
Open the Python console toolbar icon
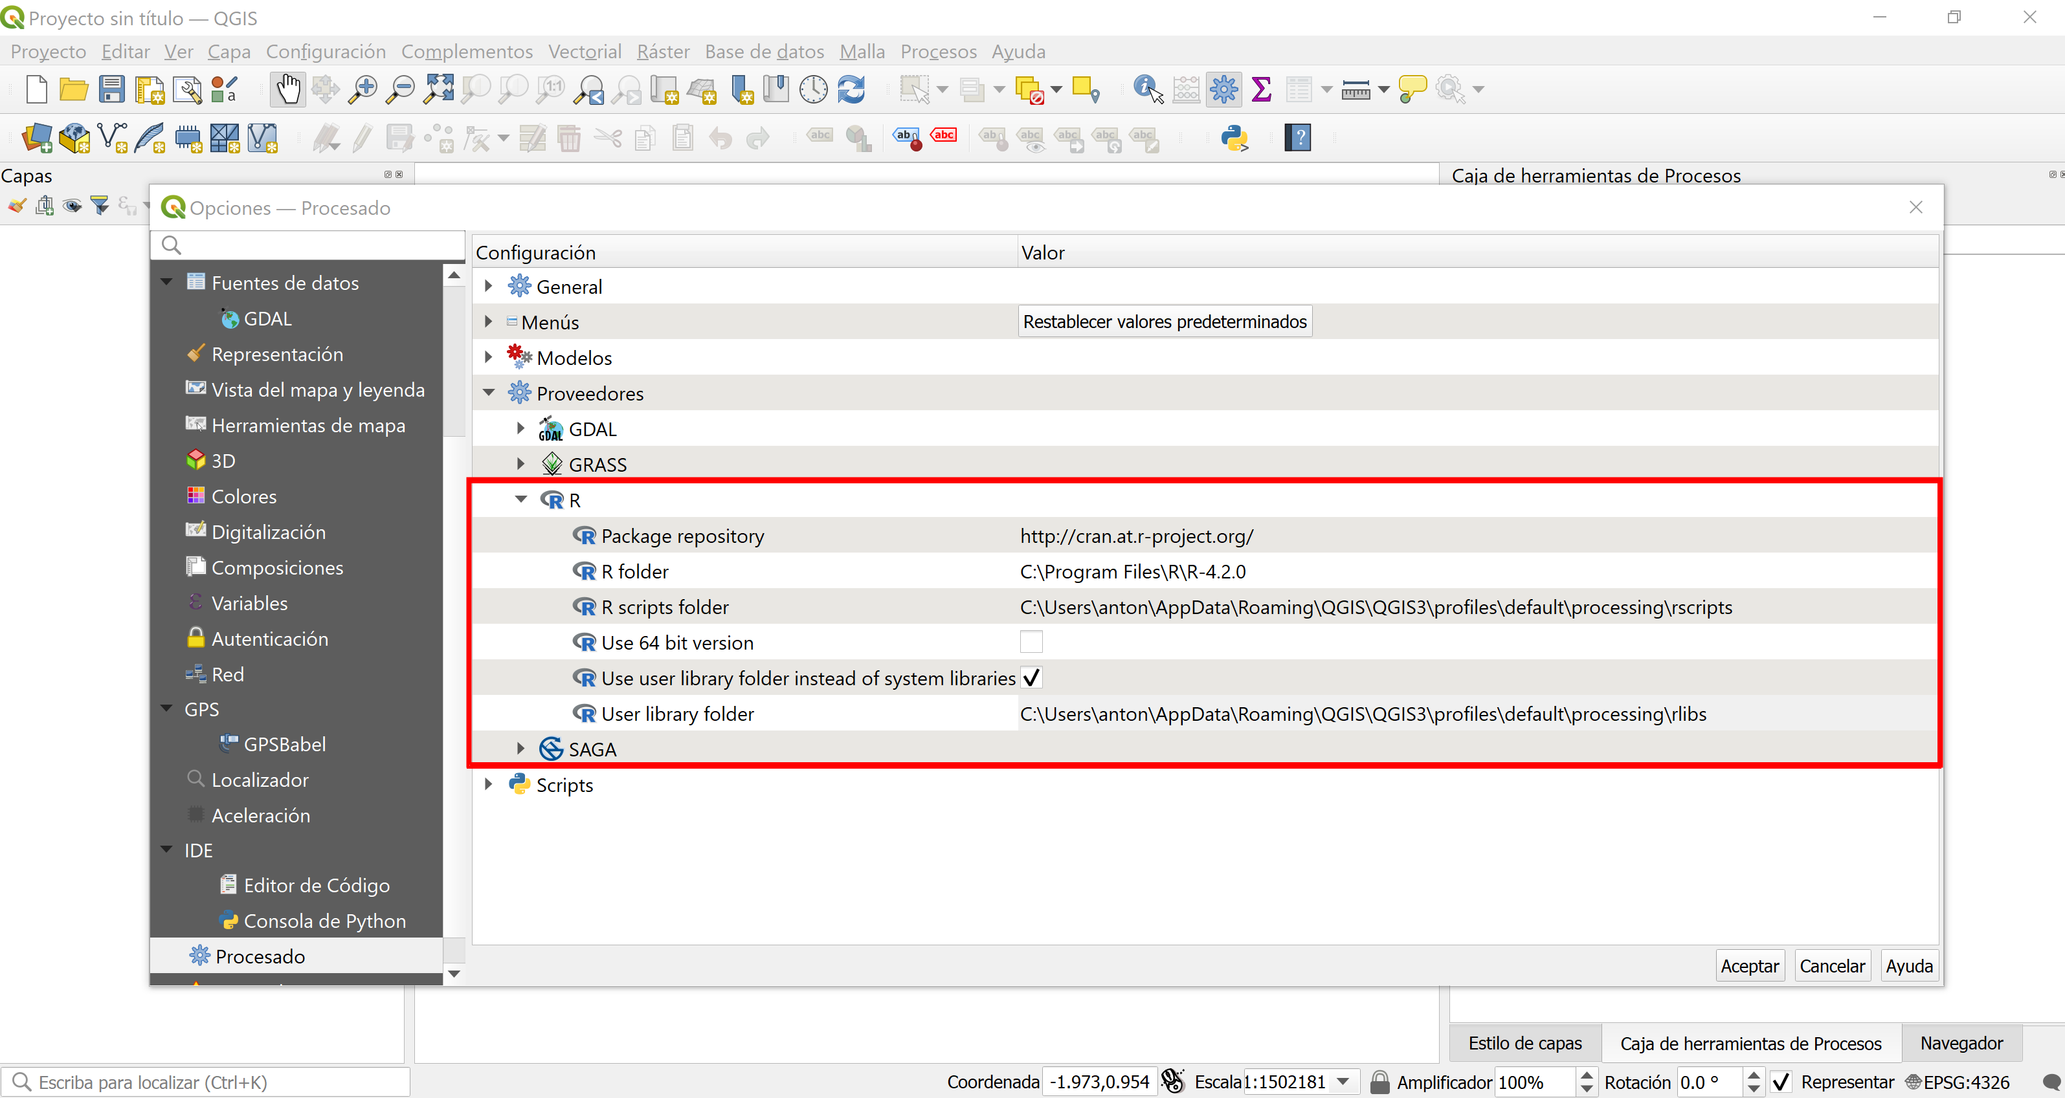coord(1234,138)
